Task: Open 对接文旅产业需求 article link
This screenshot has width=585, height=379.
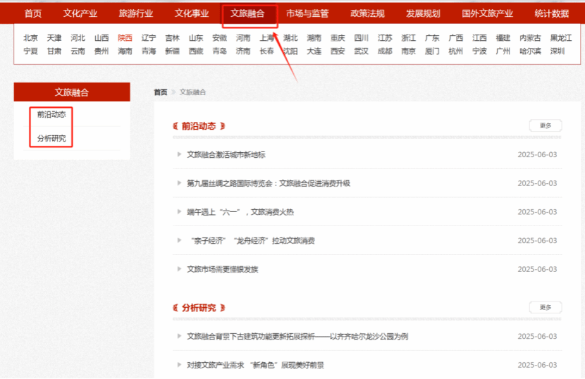Action: (x=255, y=365)
